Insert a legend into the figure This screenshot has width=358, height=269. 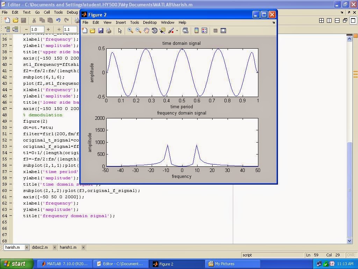[x=205, y=30]
